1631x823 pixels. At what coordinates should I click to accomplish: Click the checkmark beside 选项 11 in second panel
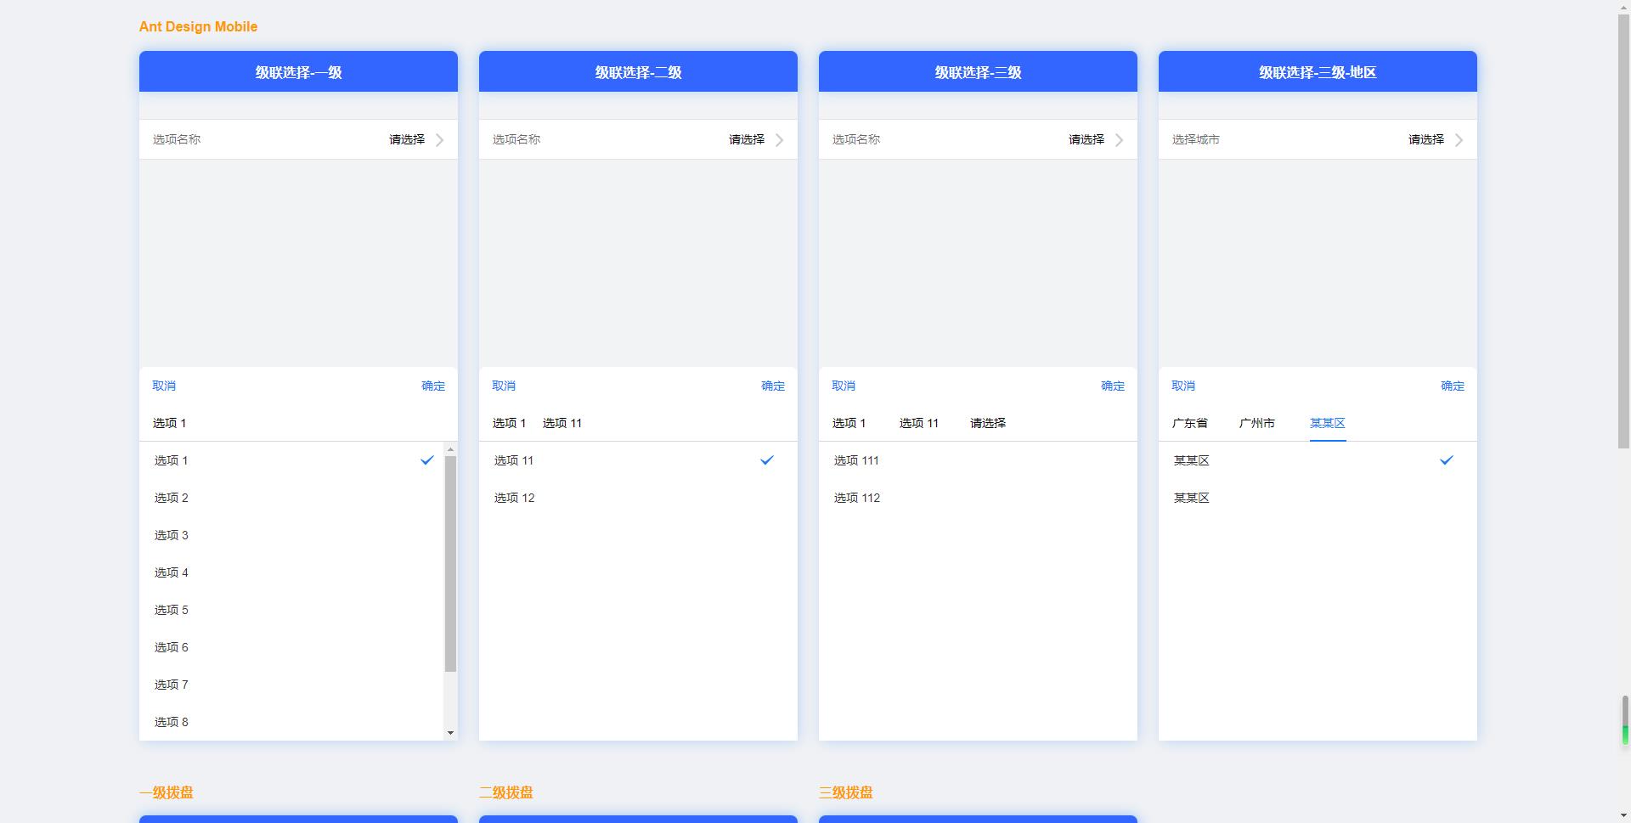click(766, 460)
